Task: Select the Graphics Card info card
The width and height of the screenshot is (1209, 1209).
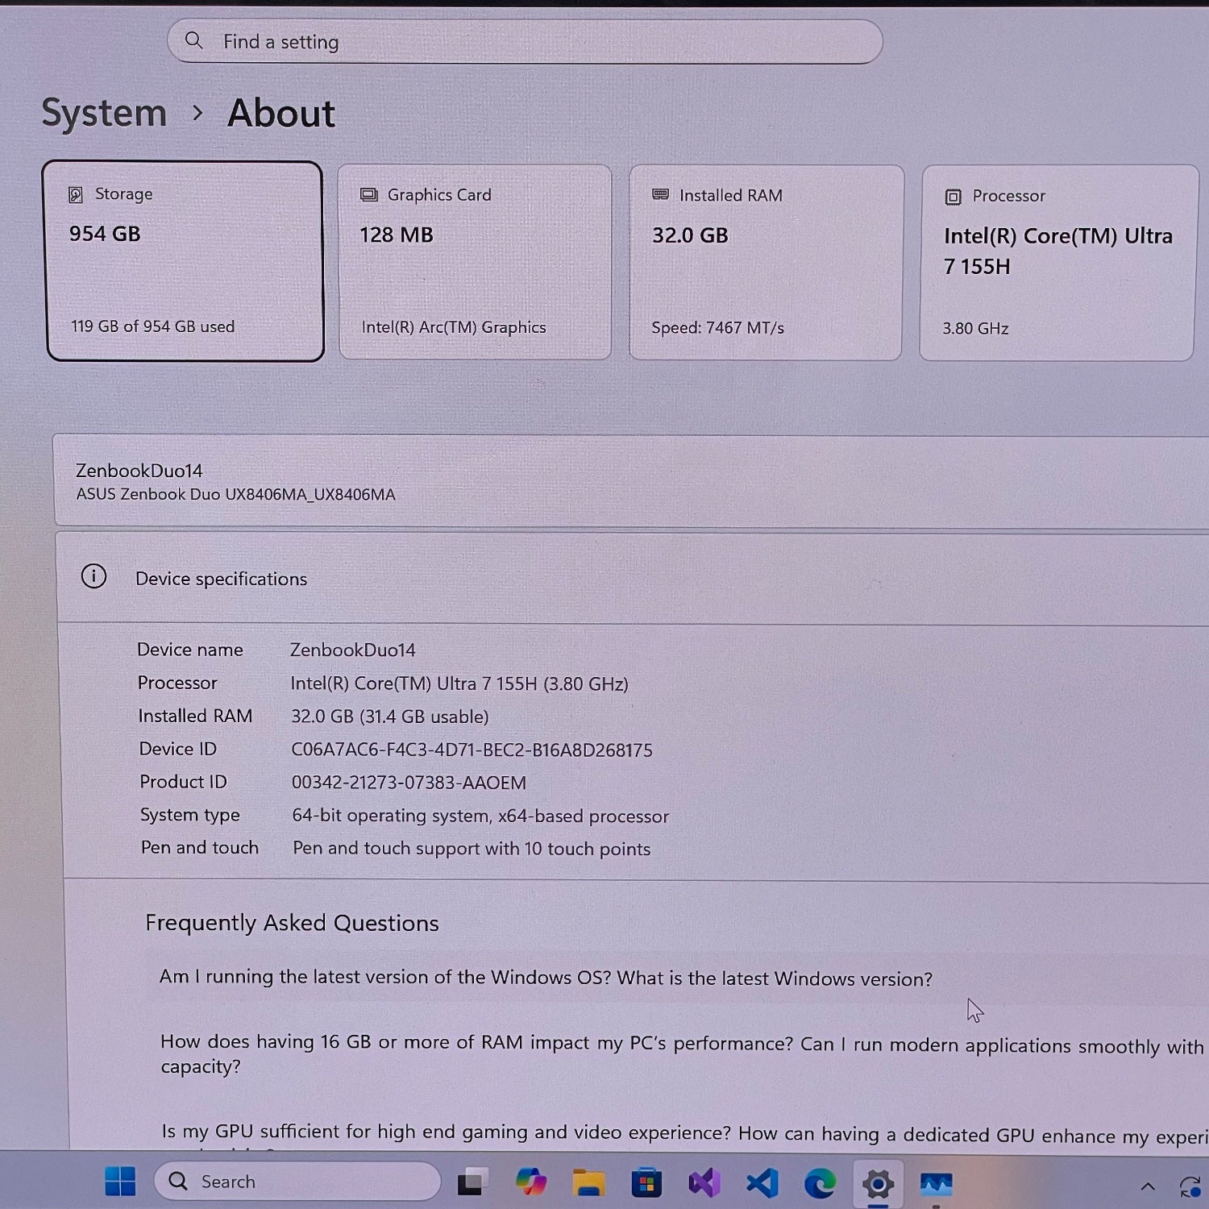Action: [x=475, y=262]
